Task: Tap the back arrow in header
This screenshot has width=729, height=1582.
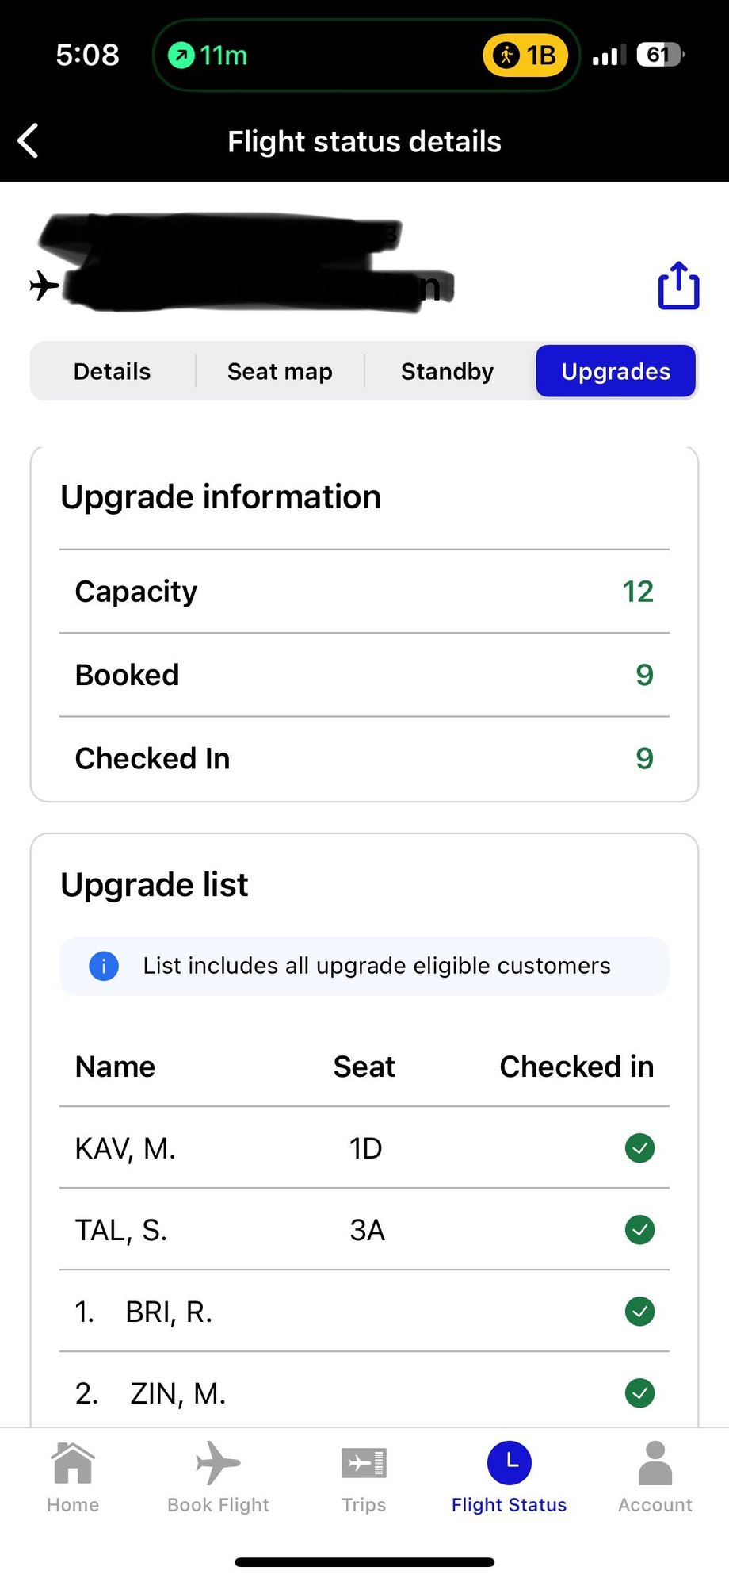Action: pyautogui.click(x=29, y=141)
